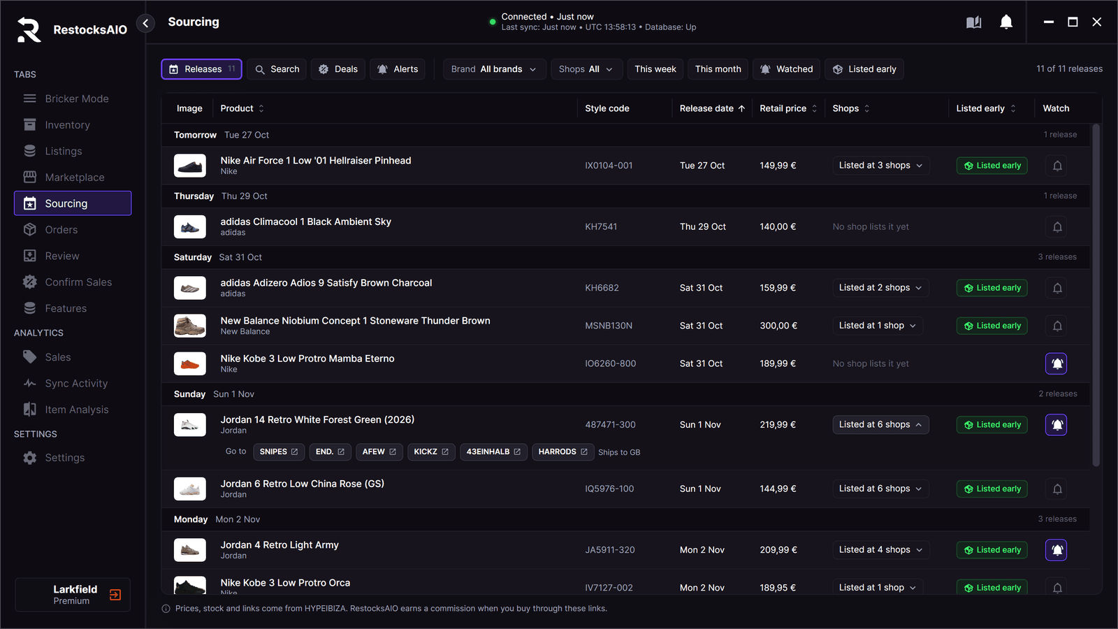Open Orders in the sidebar
The height and width of the screenshot is (629, 1118).
[73, 230]
